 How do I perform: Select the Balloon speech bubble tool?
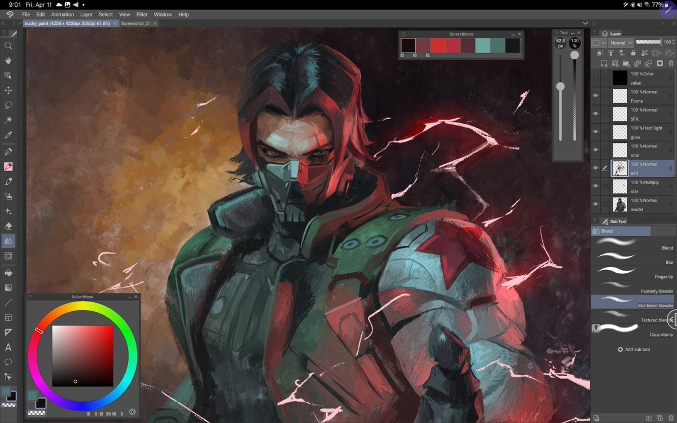(8, 362)
